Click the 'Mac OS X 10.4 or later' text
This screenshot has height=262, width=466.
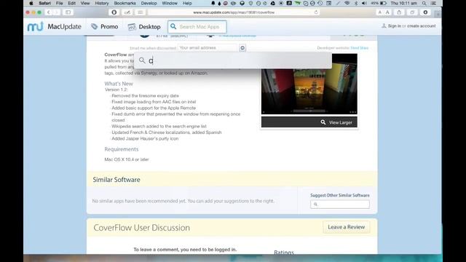126,159
